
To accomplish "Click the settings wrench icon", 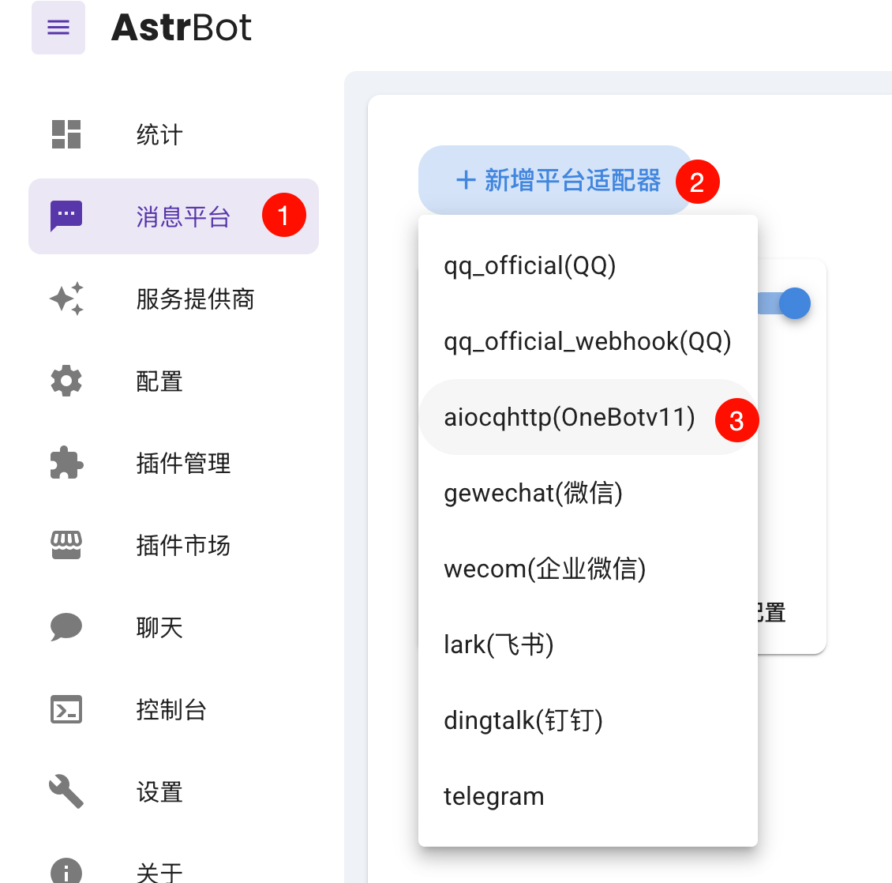I will (66, 791).
